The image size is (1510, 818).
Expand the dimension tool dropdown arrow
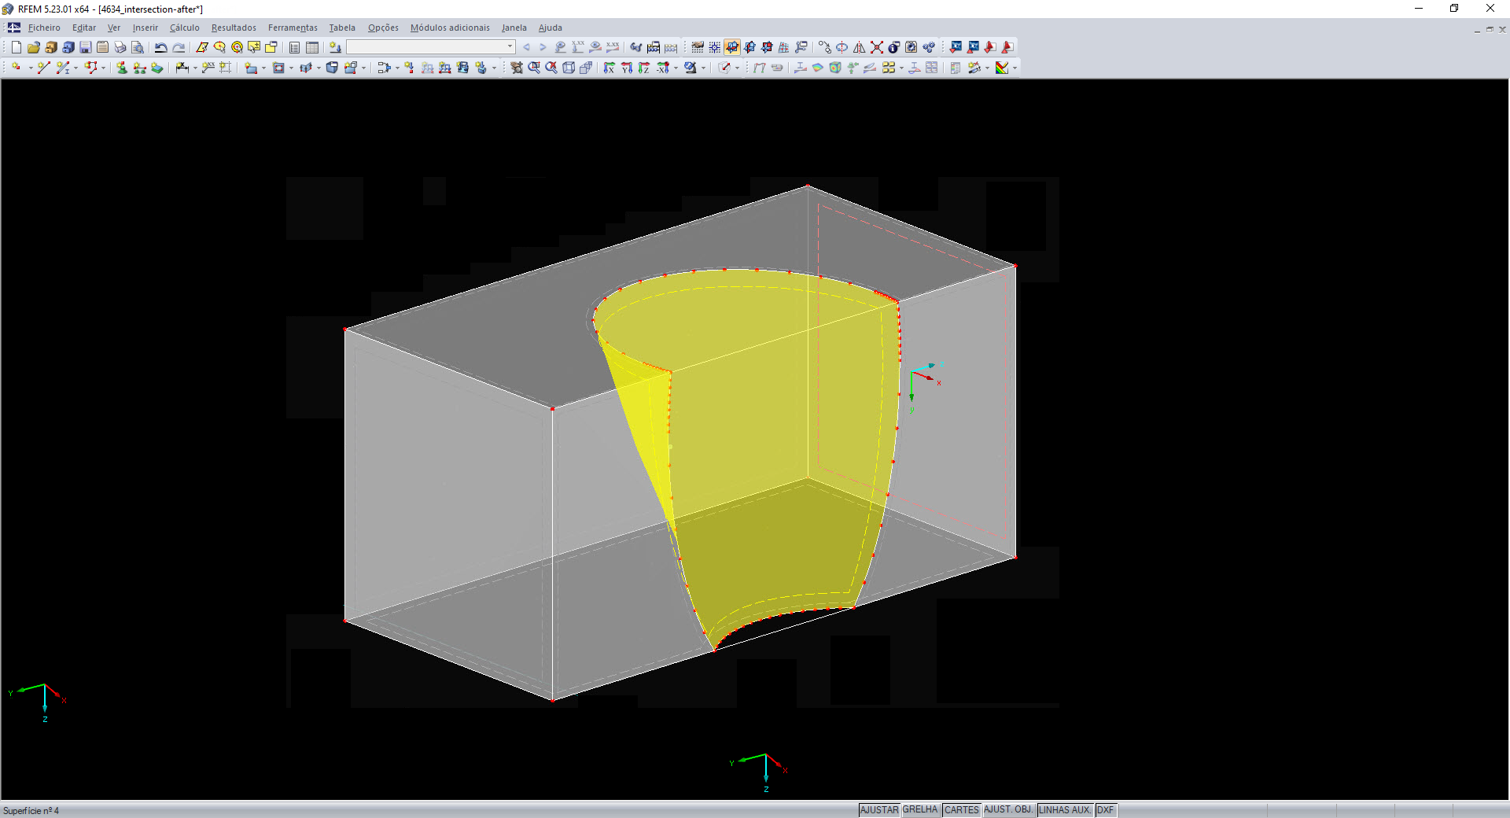click(195, 68)
